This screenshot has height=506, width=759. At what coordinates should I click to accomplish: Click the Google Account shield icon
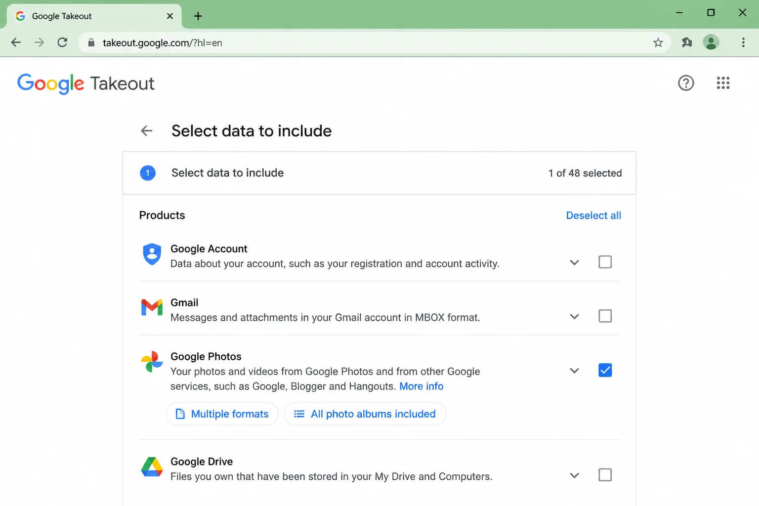pyautogui.click(x=152, y=254)
